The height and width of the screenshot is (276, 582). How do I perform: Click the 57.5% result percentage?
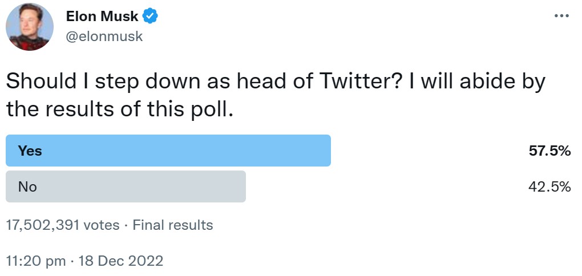click(549, 151)
